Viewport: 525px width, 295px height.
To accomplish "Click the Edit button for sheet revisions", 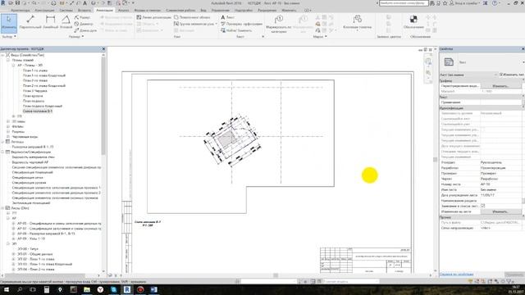I will click(500, 211).
